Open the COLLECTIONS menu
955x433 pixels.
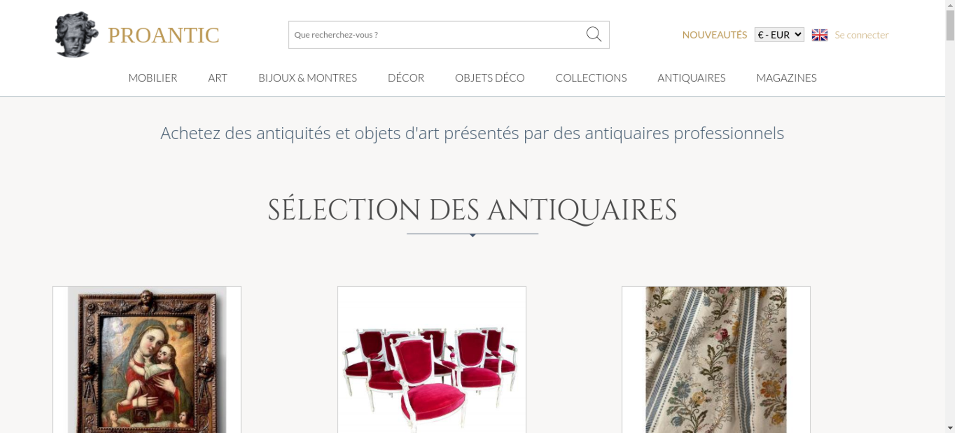[591, 78]
